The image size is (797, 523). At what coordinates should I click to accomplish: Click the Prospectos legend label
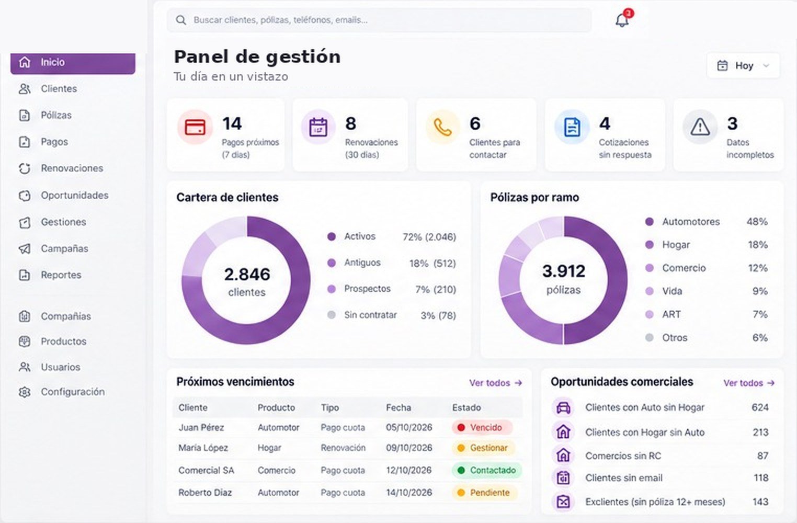tap(367, 289)
